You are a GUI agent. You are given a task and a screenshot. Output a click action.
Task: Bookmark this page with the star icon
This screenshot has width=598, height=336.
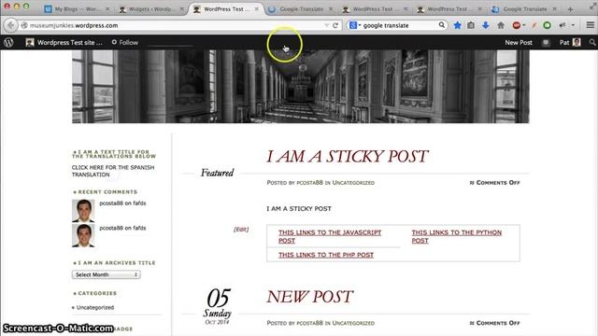(457, 25)
